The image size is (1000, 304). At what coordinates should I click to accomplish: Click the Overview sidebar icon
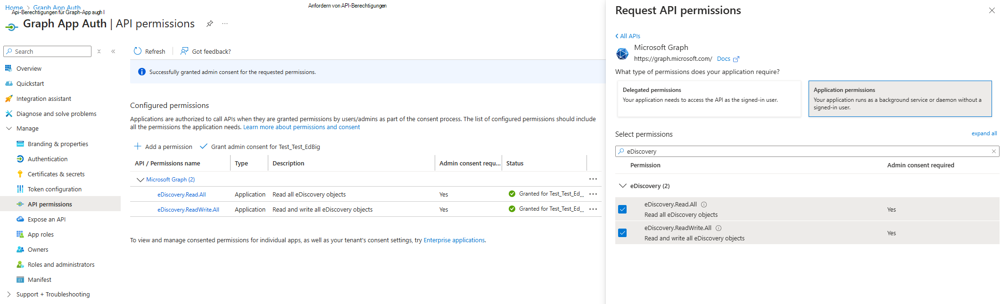tap(8, 68)
